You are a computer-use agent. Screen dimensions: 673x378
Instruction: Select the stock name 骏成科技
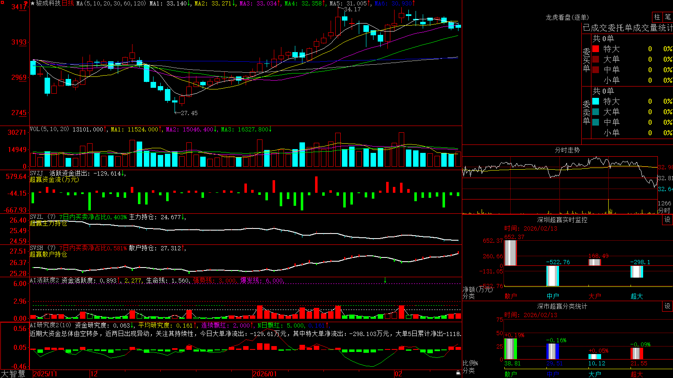(x=48, y=3)
